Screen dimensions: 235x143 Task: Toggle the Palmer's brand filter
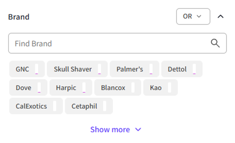pos(134,69)
